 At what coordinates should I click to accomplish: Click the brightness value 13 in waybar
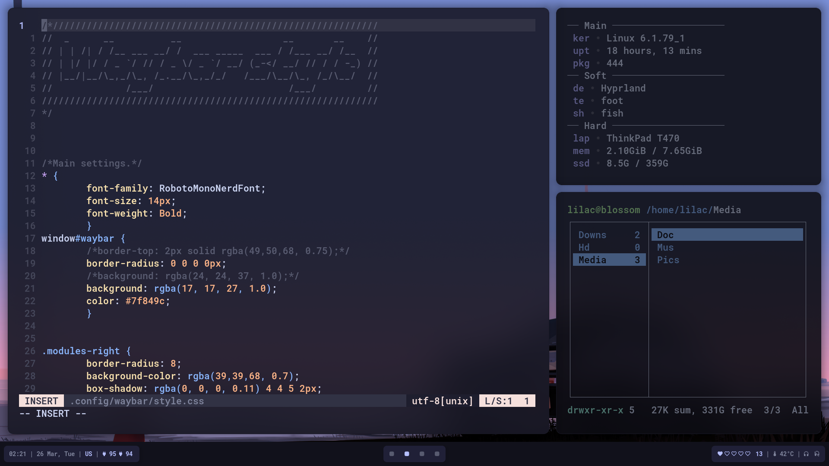(759, 454)
